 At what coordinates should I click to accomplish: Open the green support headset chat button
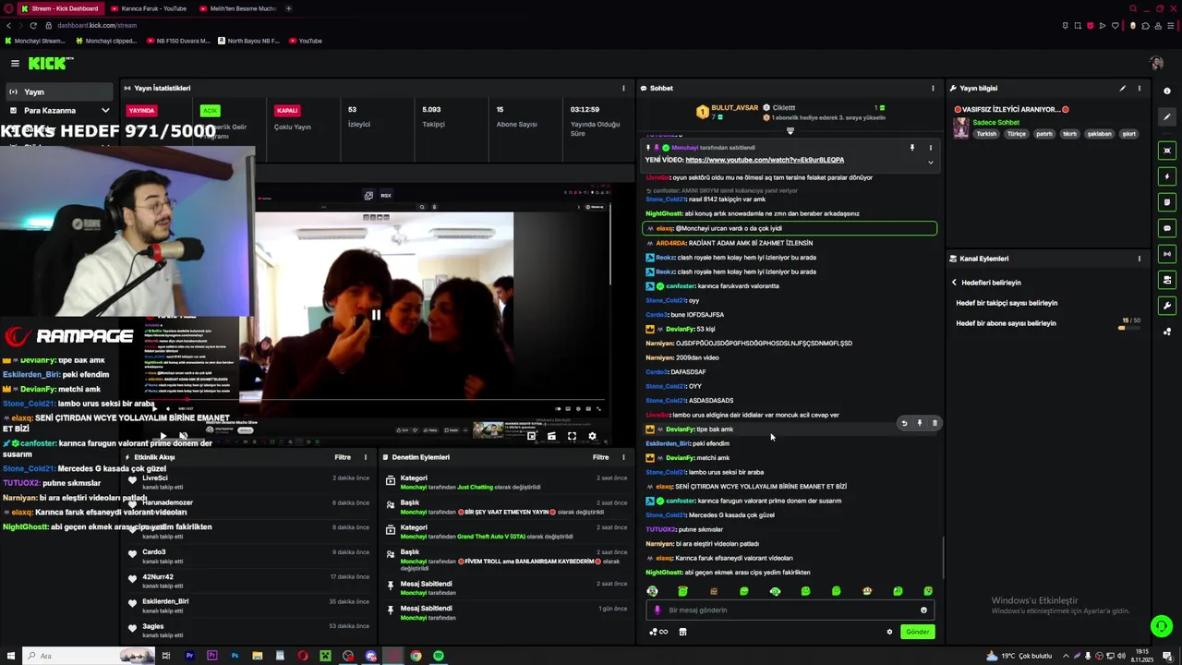[1161, 626]
